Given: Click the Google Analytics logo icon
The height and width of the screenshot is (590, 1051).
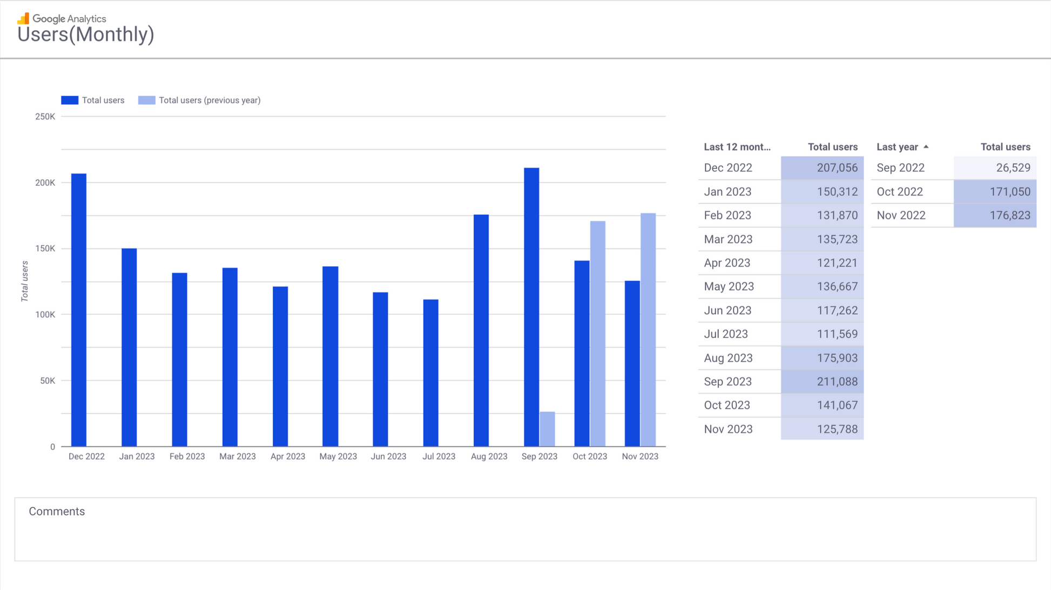Looking at the screenshot, I should [x=23, y=19].
